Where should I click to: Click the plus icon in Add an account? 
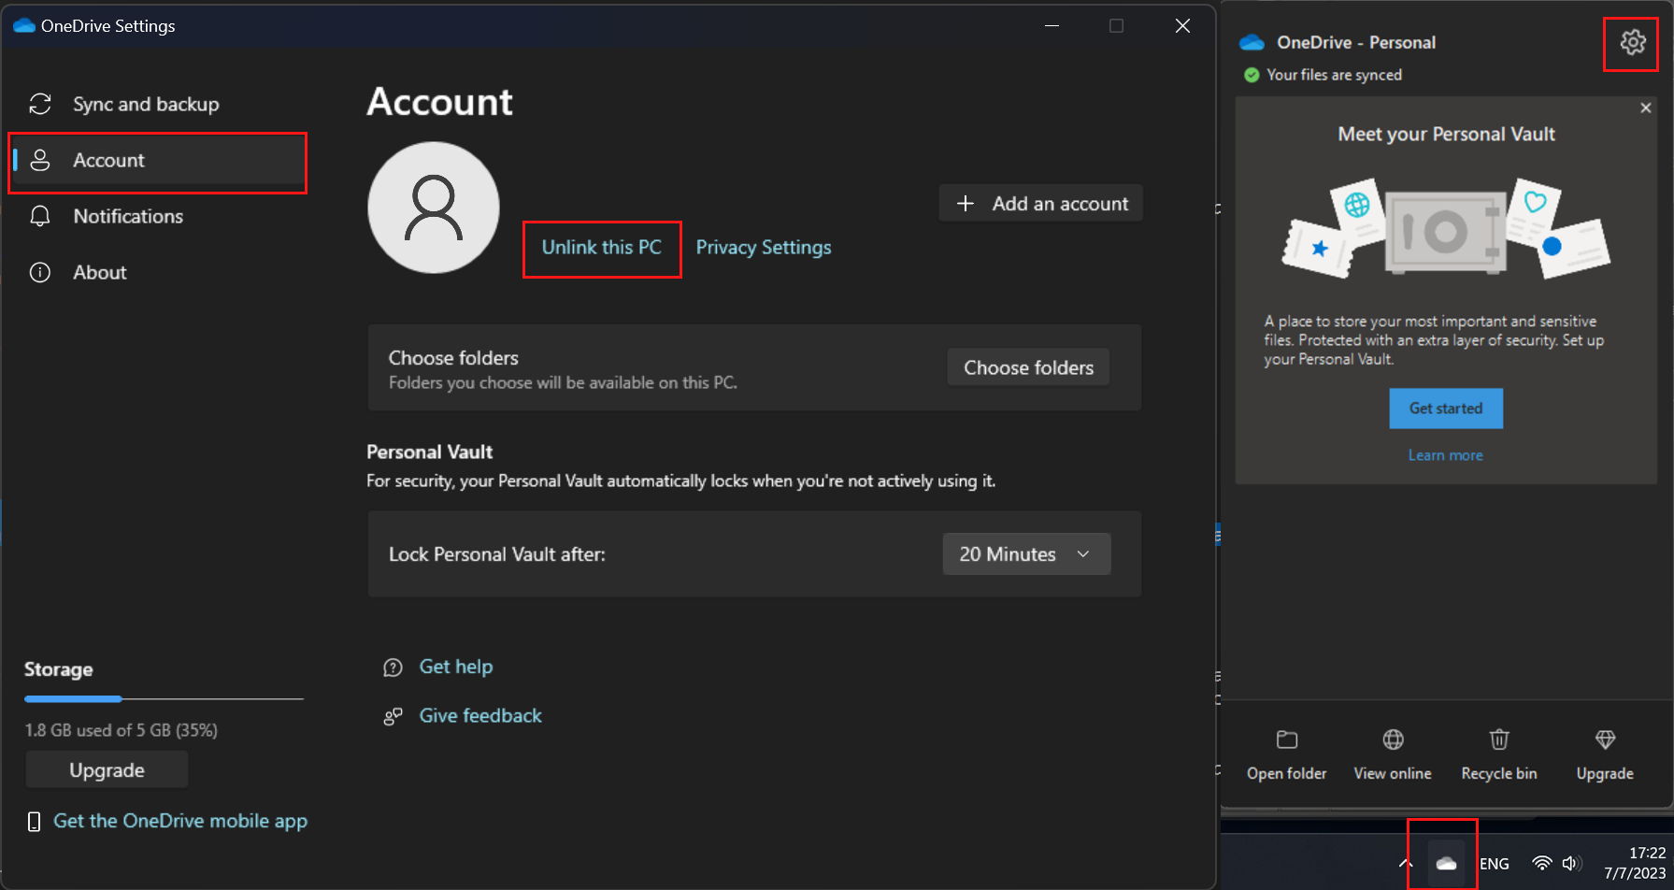[x=966, y=203]
